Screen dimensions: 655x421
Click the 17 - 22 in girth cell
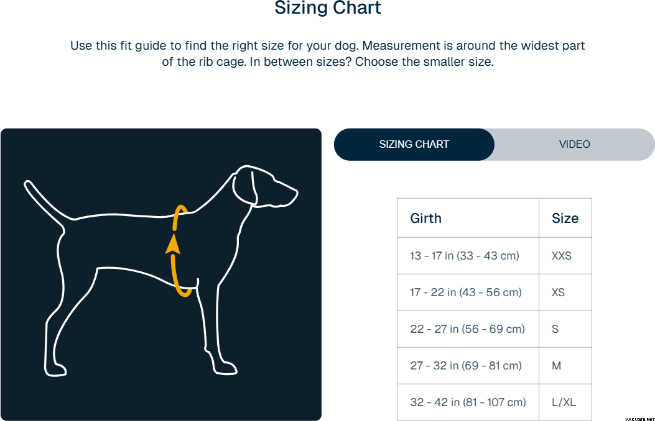pos(466,292)
